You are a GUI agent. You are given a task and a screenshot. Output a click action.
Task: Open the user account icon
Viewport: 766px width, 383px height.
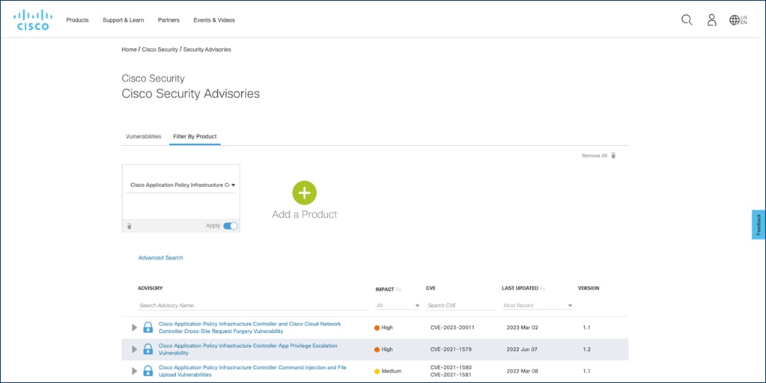tap(712, 20)
